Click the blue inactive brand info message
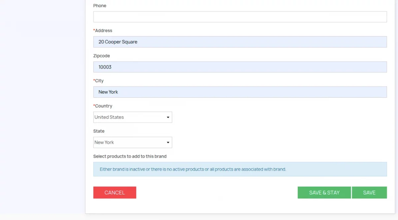398x220 pixels. tap(193, 169)
